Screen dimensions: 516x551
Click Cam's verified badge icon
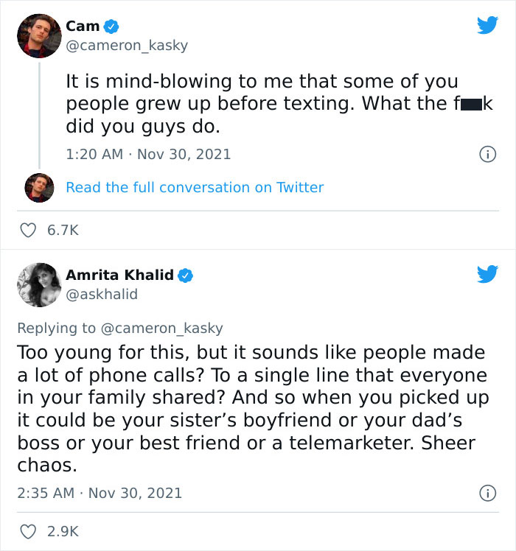111,27
